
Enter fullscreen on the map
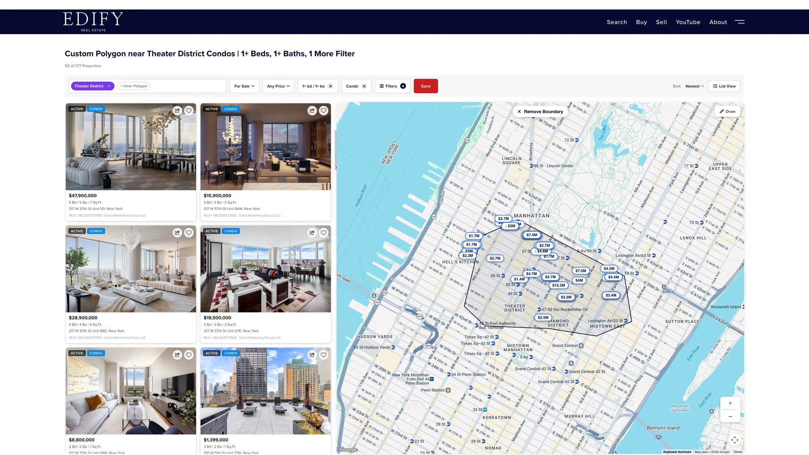[735, 440]
